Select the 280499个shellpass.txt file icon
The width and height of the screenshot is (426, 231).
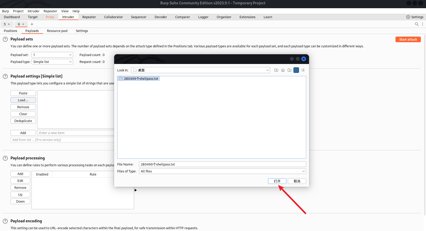[x=121, y=79]
